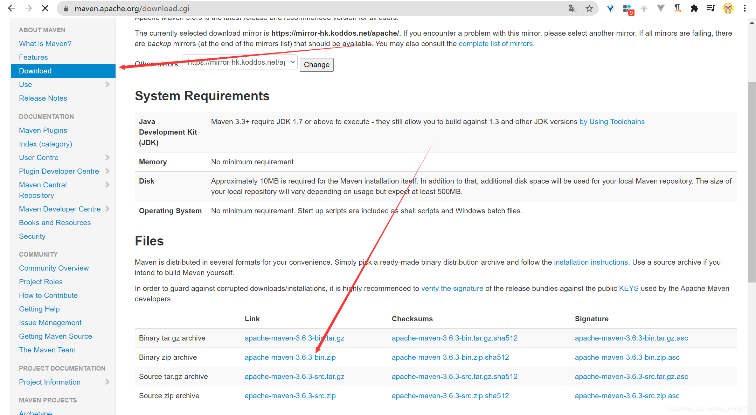Stop loading the page
Viewport: 756px width, 415px height.
click(45, 8)
